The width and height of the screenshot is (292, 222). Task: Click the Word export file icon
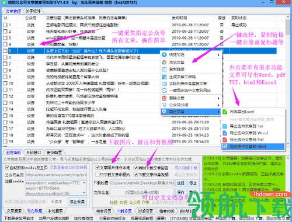pyautogui.click(x=225, y=133)
